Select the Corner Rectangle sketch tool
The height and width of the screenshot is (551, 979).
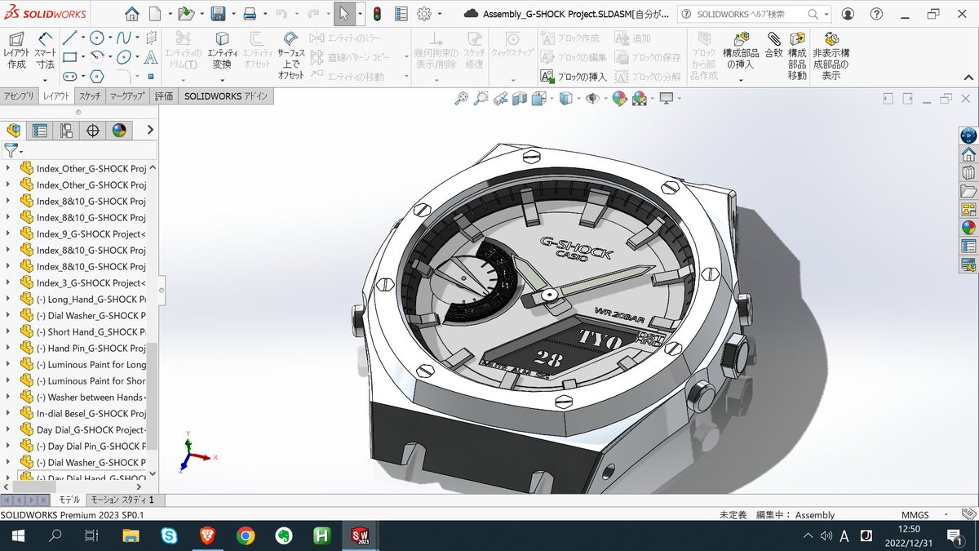pos(69,56)
